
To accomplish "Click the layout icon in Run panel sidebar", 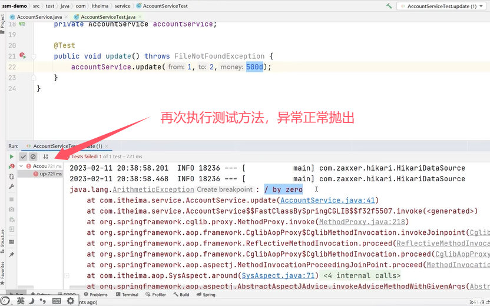I will pyautogui.click(x=12, y=242).
